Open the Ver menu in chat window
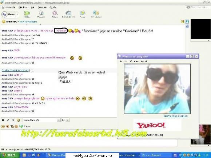This screenshot has width=211, height=158. 33,7
